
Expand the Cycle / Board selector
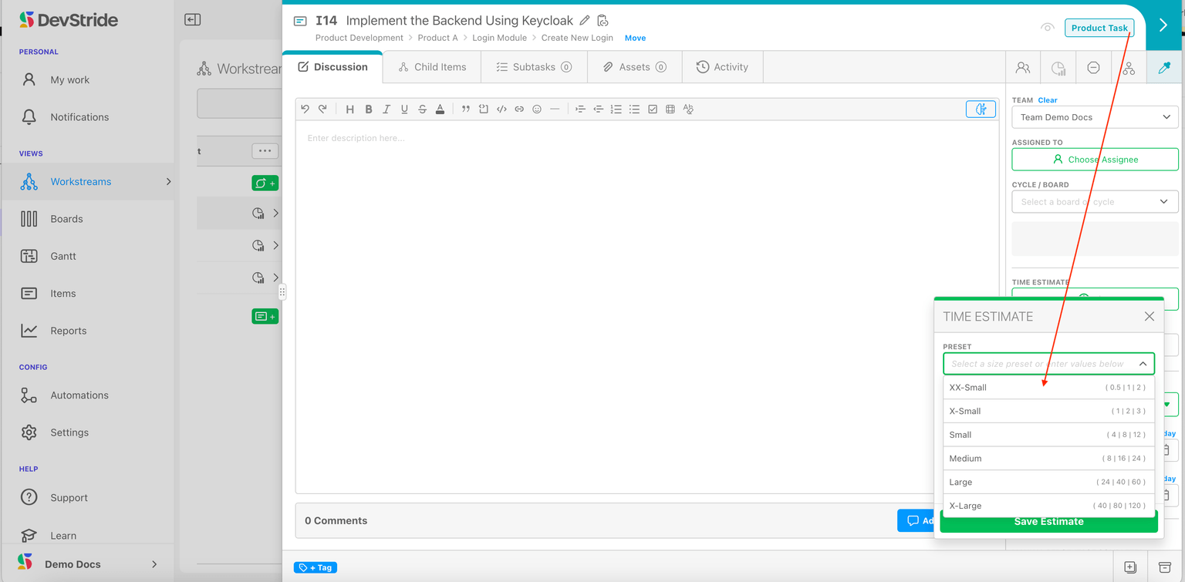1095,202
